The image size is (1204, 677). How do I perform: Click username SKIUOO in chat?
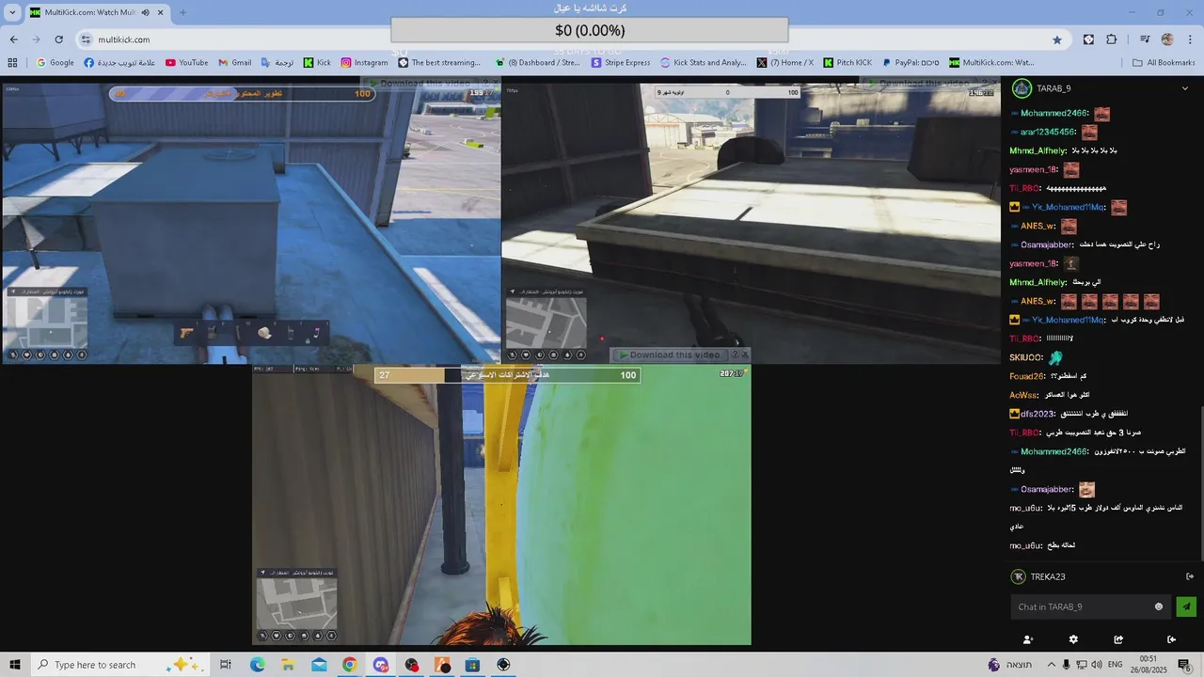1025,357
